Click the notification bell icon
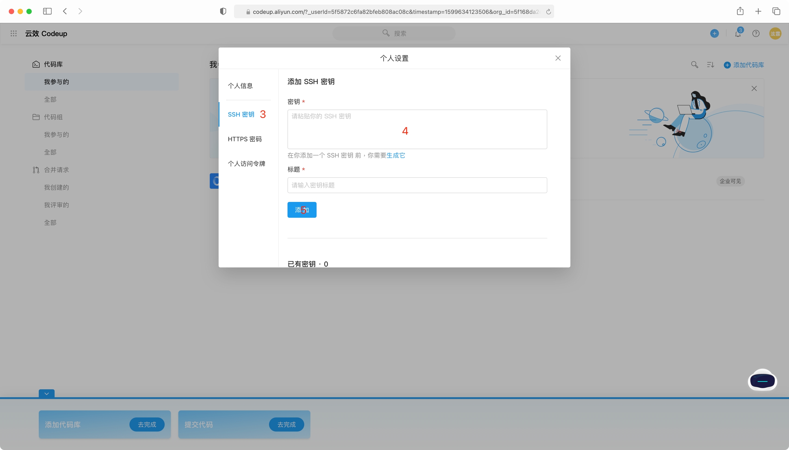789x450 pixels. (738, 34)
